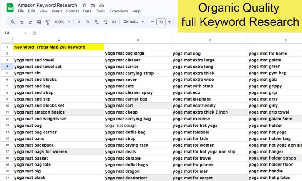The height and width of the screenshot is (181, 302).
Task: Select cell 'yoga mat drying rack'
Action: coord(138,145)
